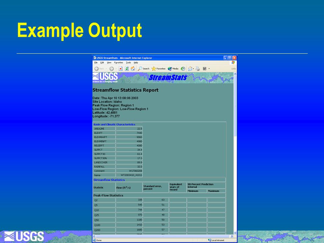Click the 'Site Location: Idaho' line
Screen dimensions: 324x243
[107, 102]
